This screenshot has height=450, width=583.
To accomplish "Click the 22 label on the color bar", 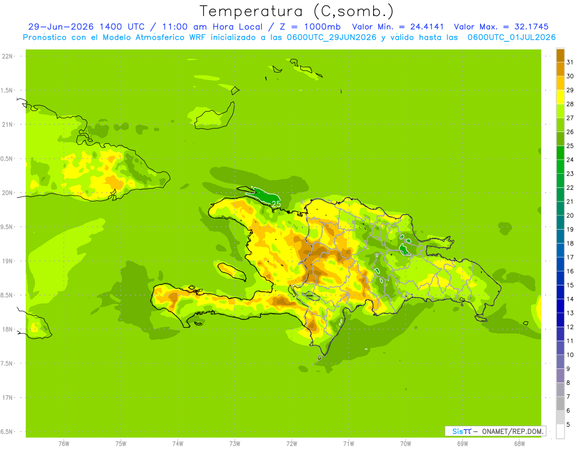I will pos(570,188).
